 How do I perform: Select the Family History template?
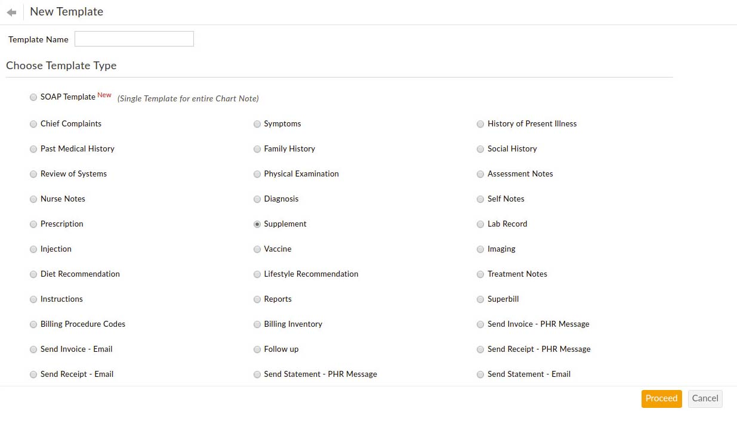(257, 149)
